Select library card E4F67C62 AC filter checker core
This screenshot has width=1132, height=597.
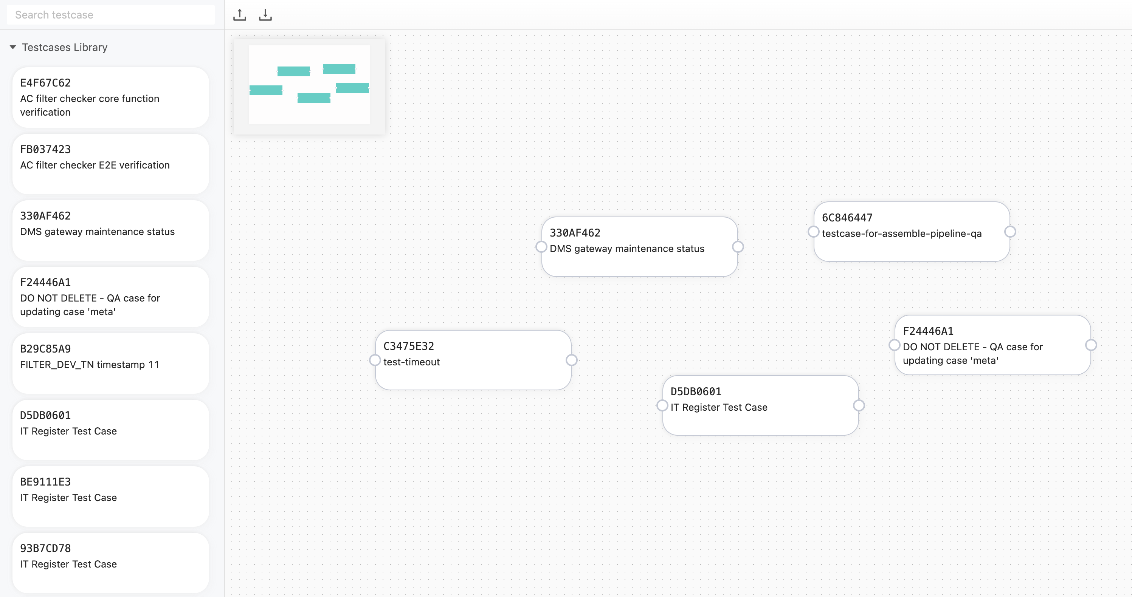coord(111,97)
